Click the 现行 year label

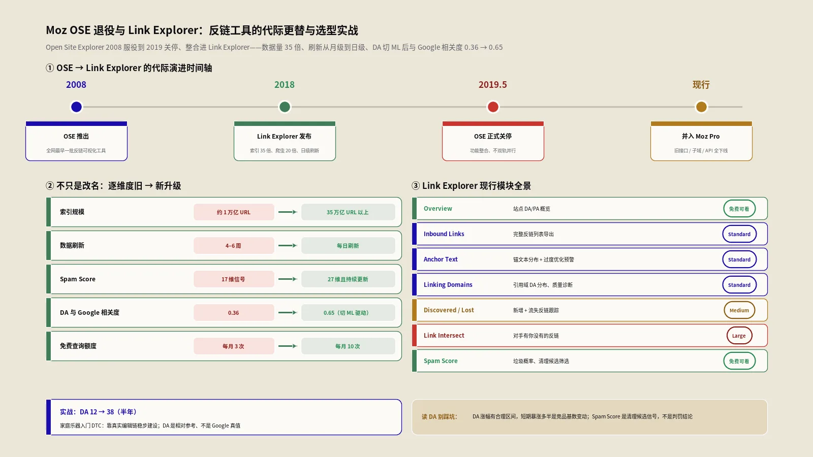click(701, 85)
